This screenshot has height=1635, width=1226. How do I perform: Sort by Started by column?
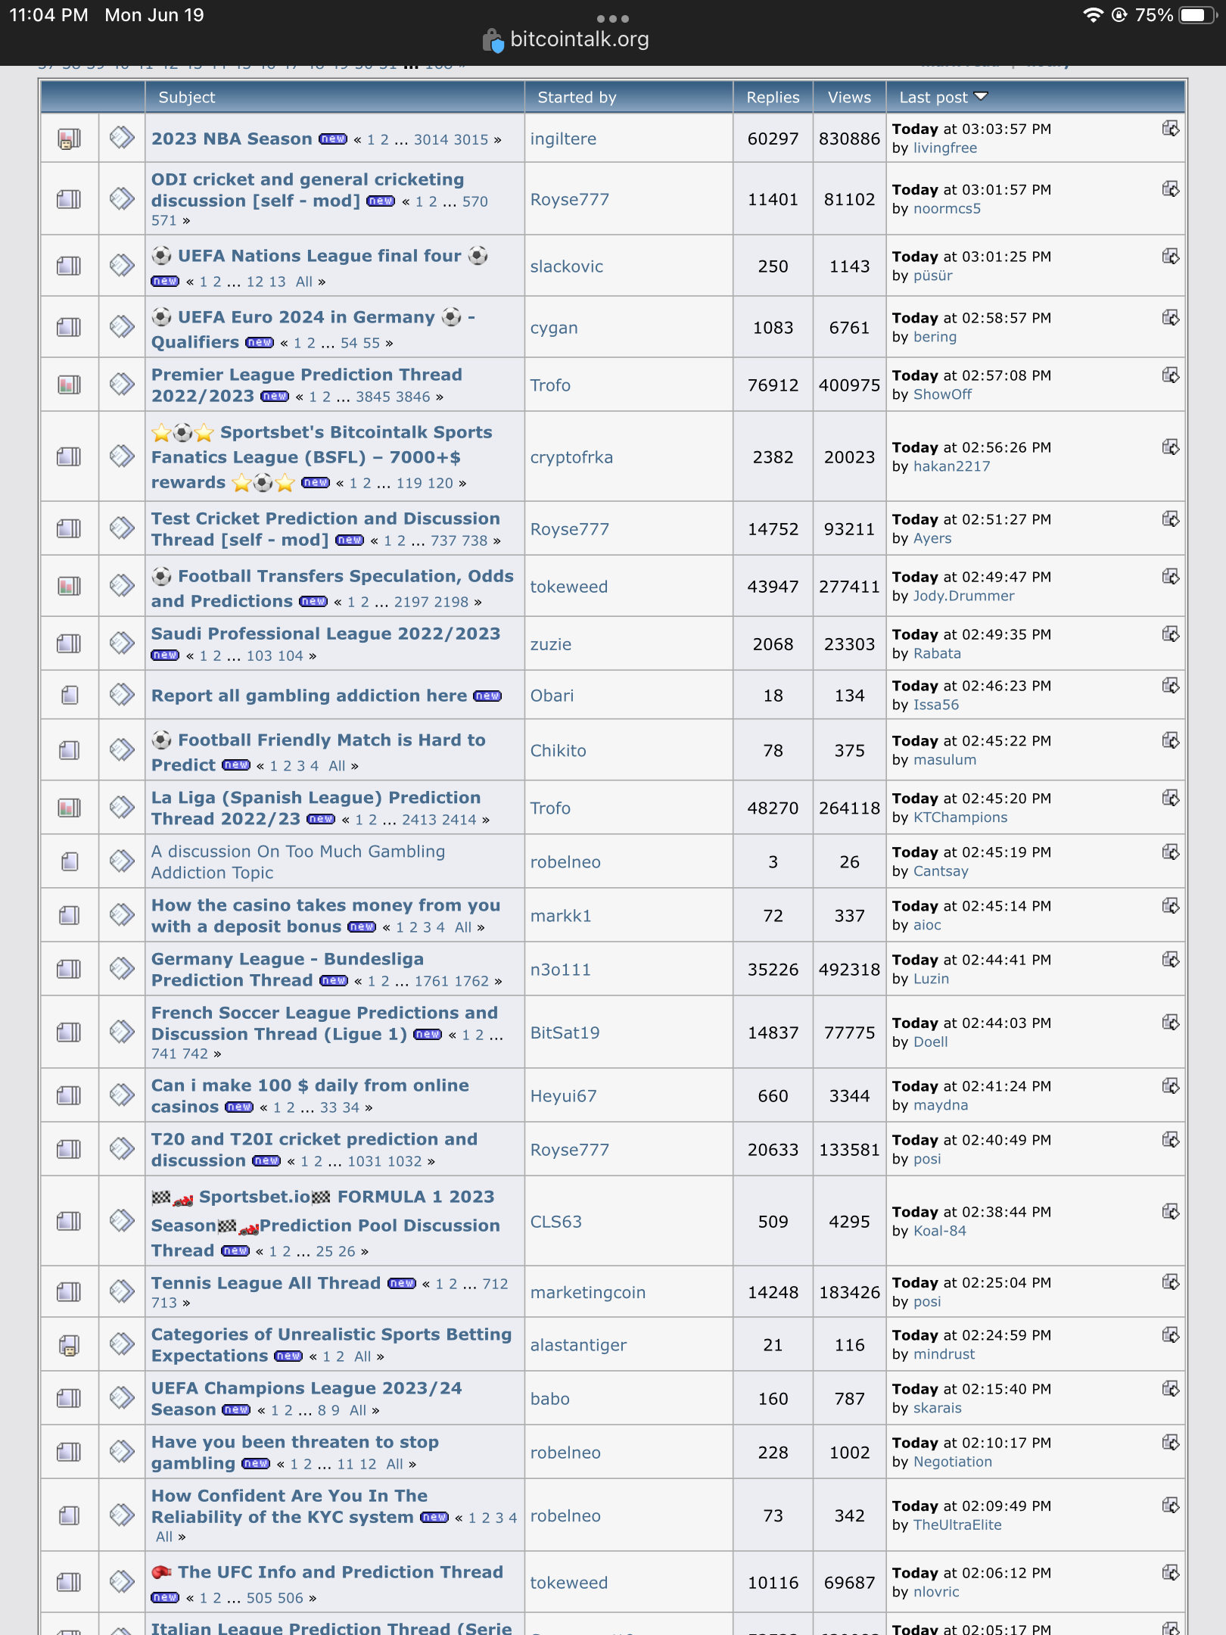pos(577,98)
